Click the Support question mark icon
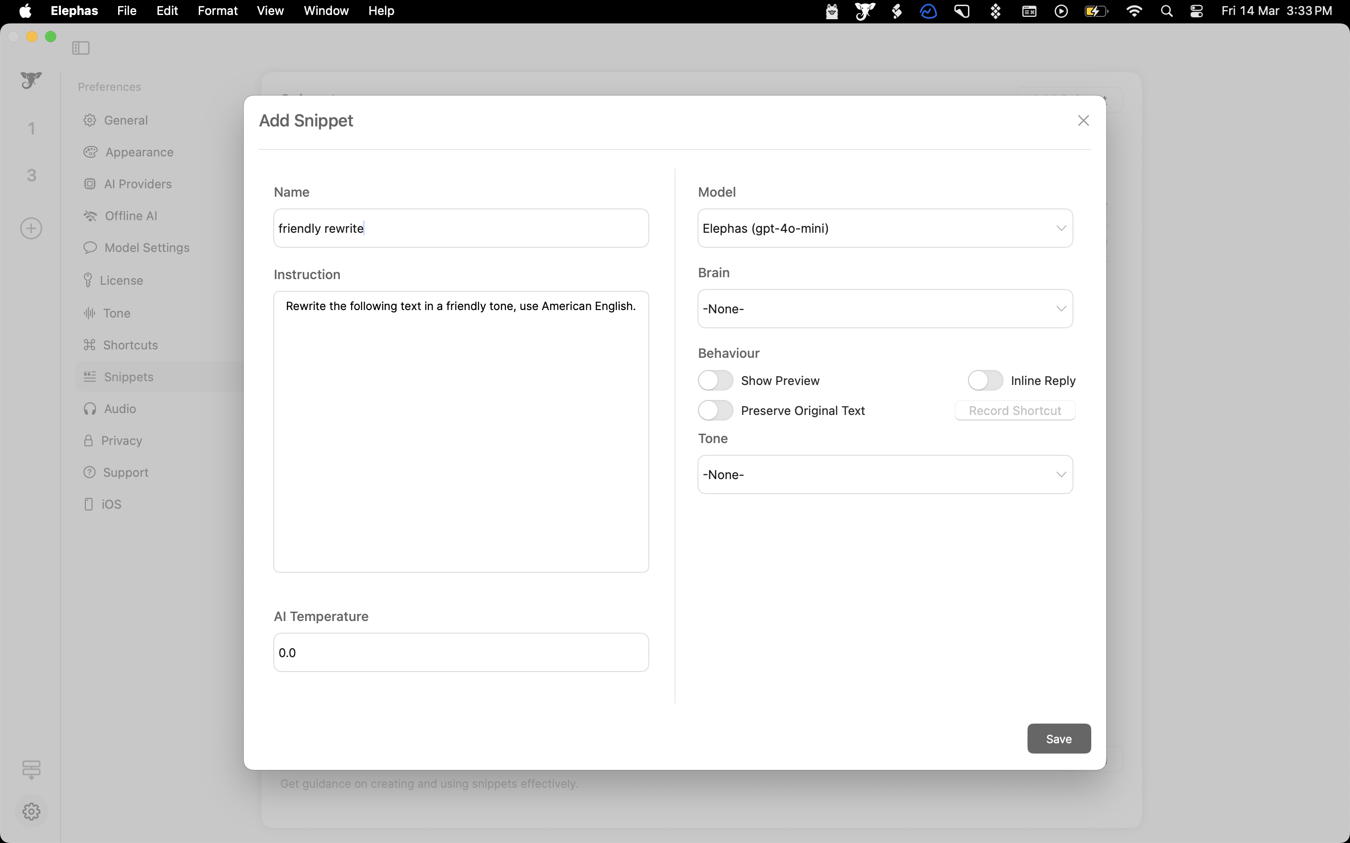Viewport: 1350px width, 843px height. 89,472
